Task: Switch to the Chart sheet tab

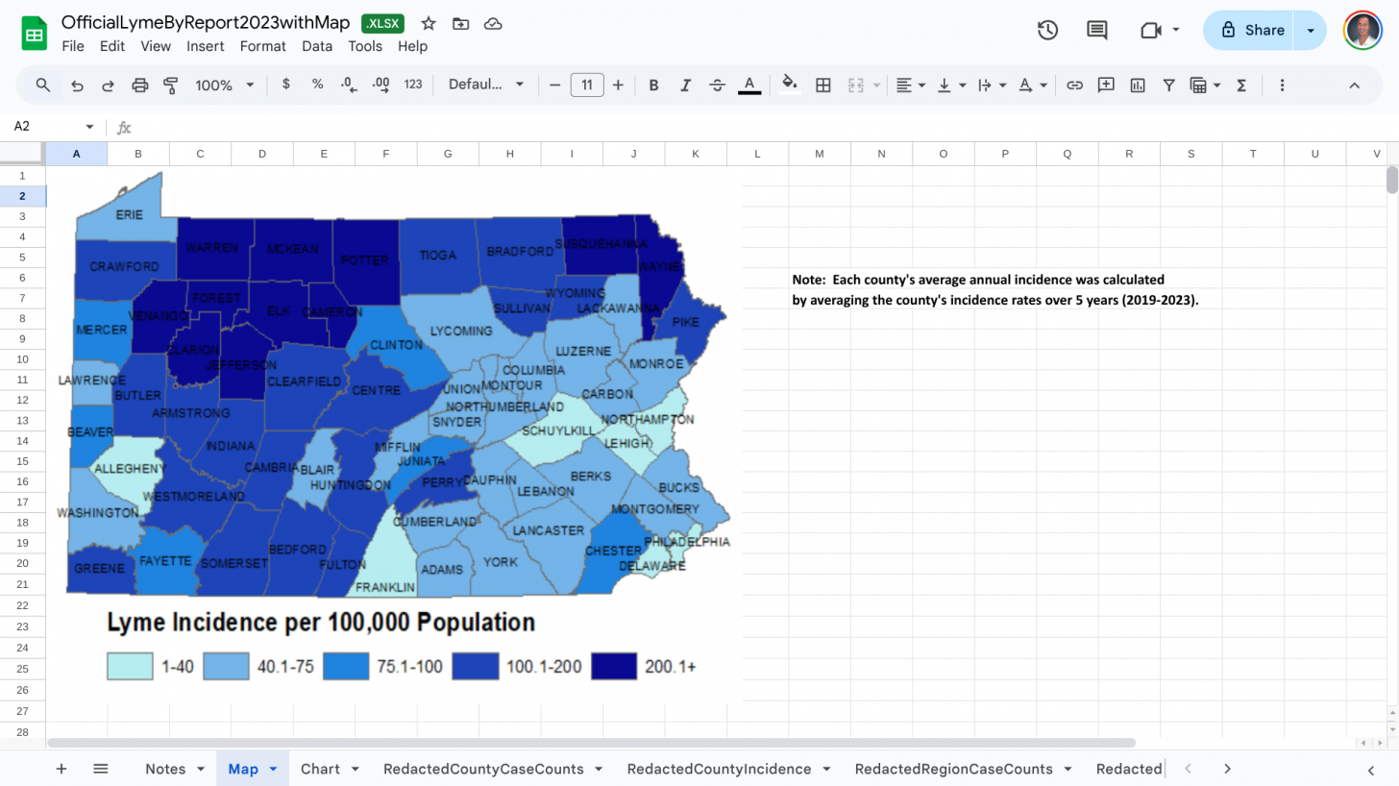Action: coord(320,769)
